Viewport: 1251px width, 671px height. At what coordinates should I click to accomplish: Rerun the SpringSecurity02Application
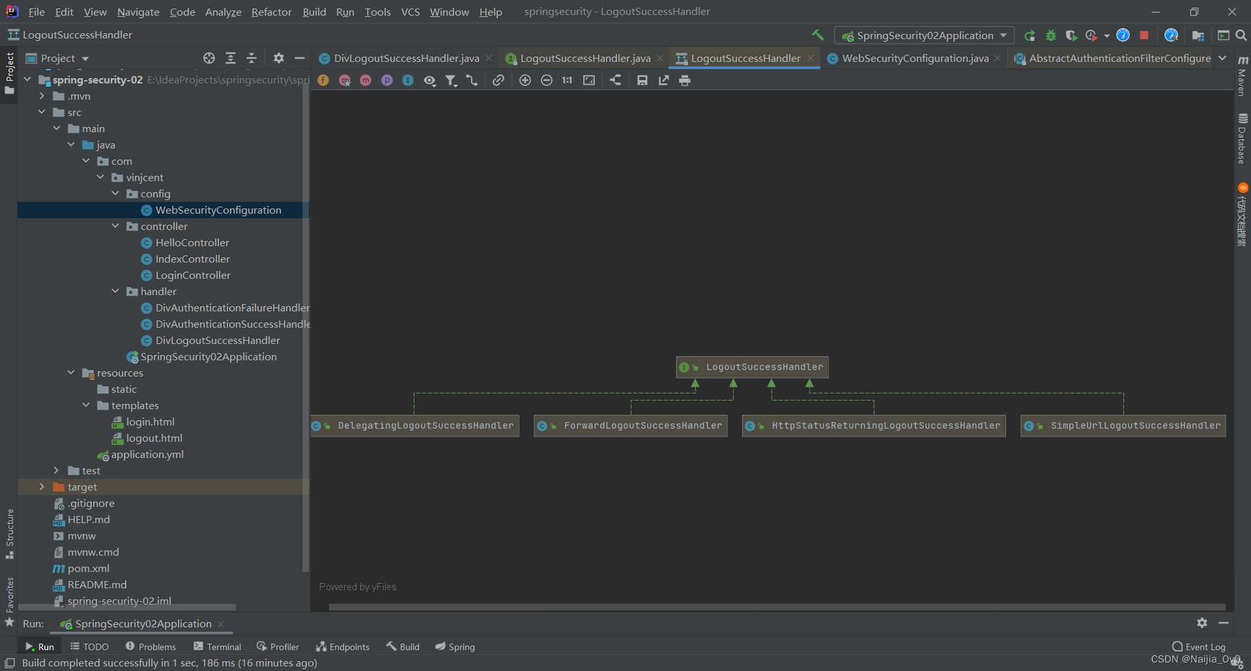(1029, 35)
